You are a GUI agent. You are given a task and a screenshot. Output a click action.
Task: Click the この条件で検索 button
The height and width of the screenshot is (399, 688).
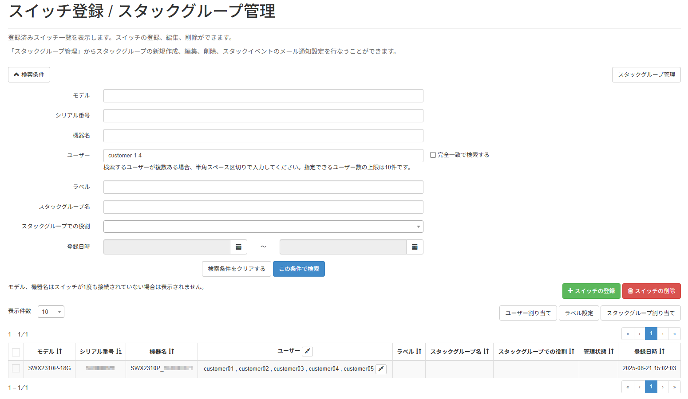[x=299, y=269]
